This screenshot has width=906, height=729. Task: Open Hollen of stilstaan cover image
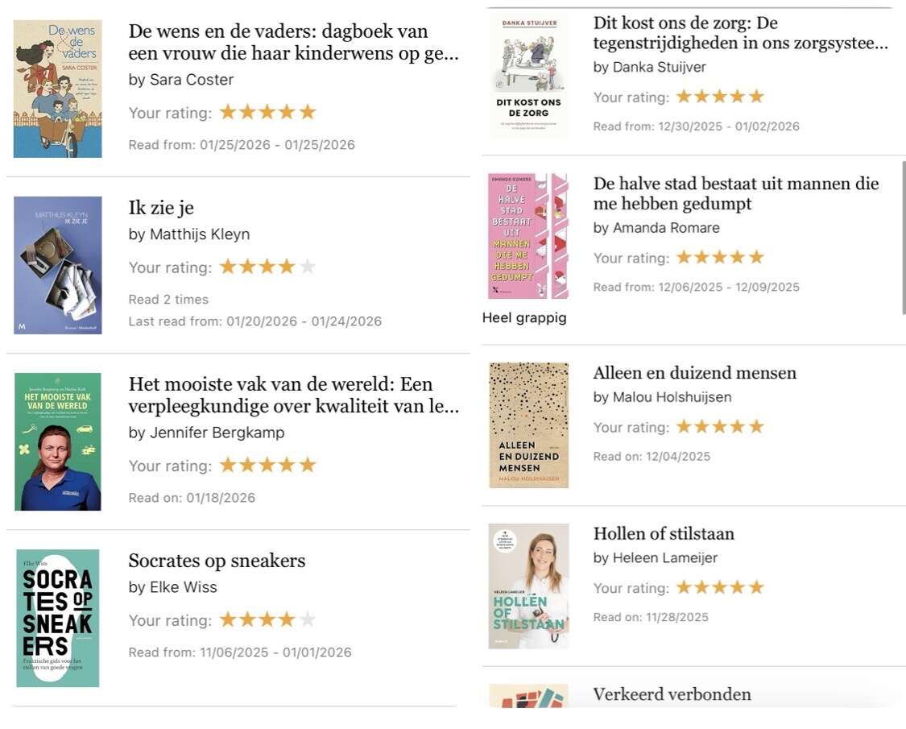528,586
